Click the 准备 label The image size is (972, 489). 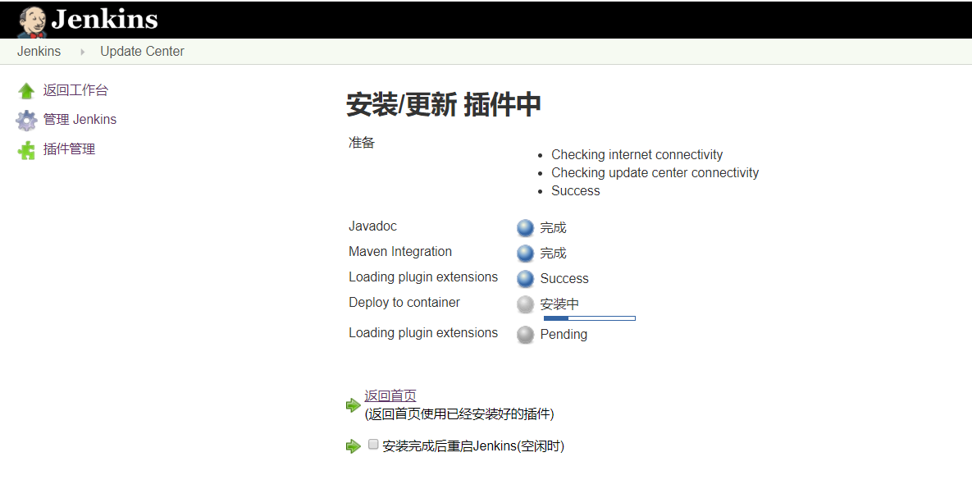click(362, 143)
